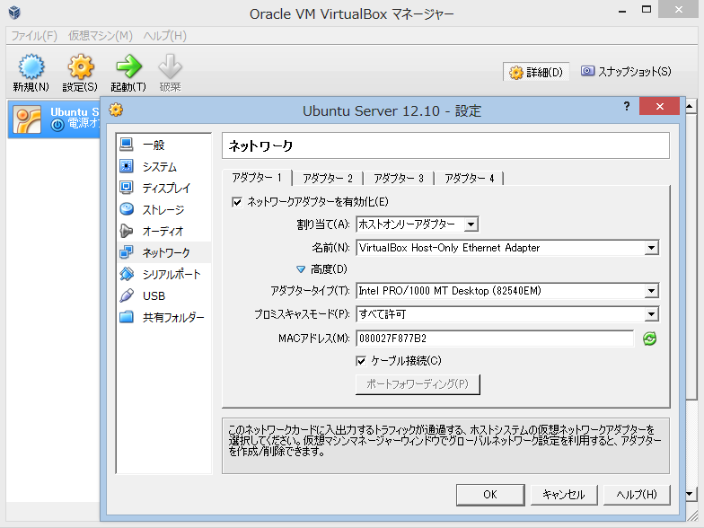Open the 仮想マシン(M) menu
The image size is (704, 528).
point(101,36)
